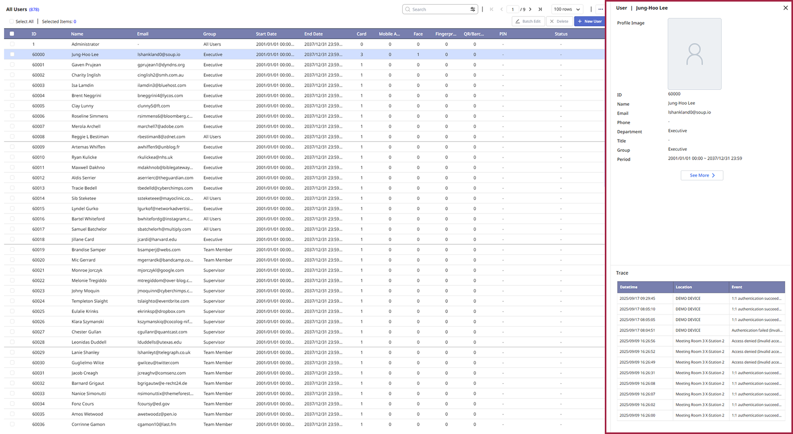
Task: Jump to the first page of users
Action: pos(492,10)
